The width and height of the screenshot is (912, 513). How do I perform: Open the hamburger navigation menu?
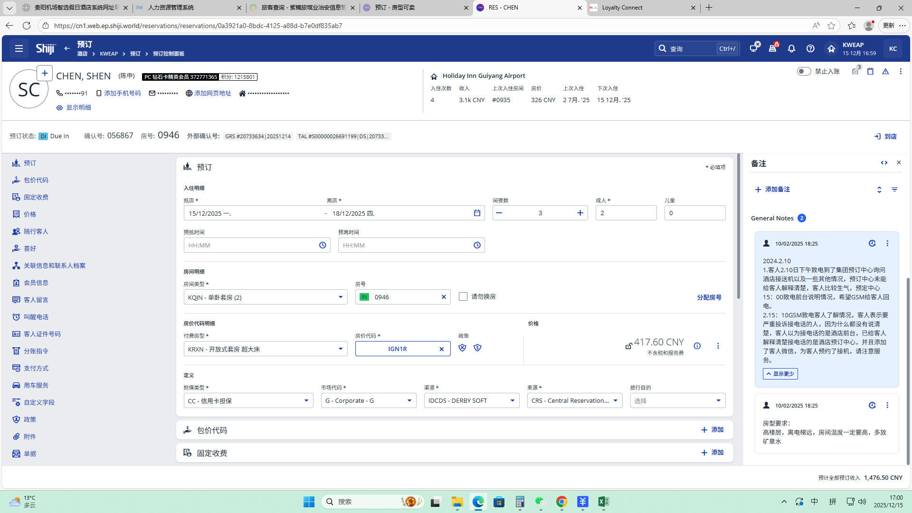19,48
